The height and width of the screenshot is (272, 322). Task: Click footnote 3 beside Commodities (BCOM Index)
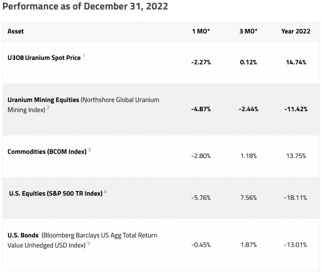click(89, 150)
